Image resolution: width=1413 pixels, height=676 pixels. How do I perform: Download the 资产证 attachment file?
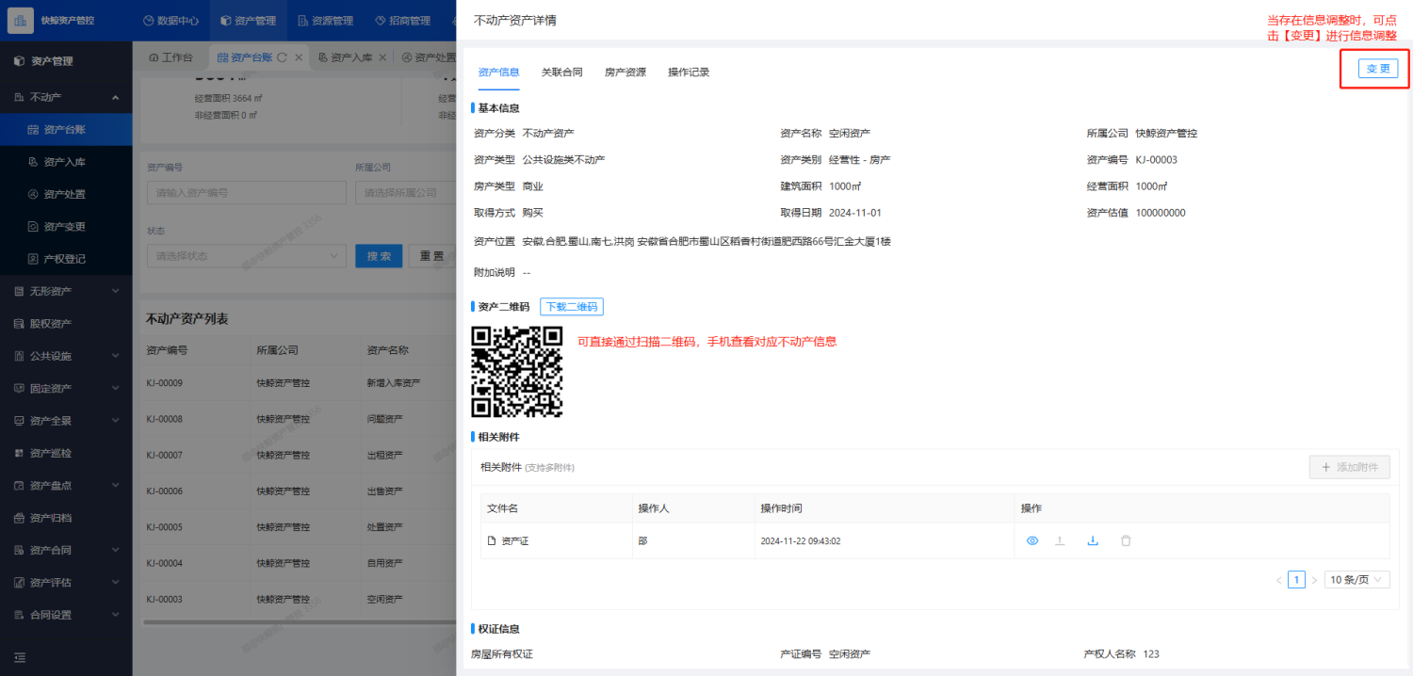click(1093, 540)
